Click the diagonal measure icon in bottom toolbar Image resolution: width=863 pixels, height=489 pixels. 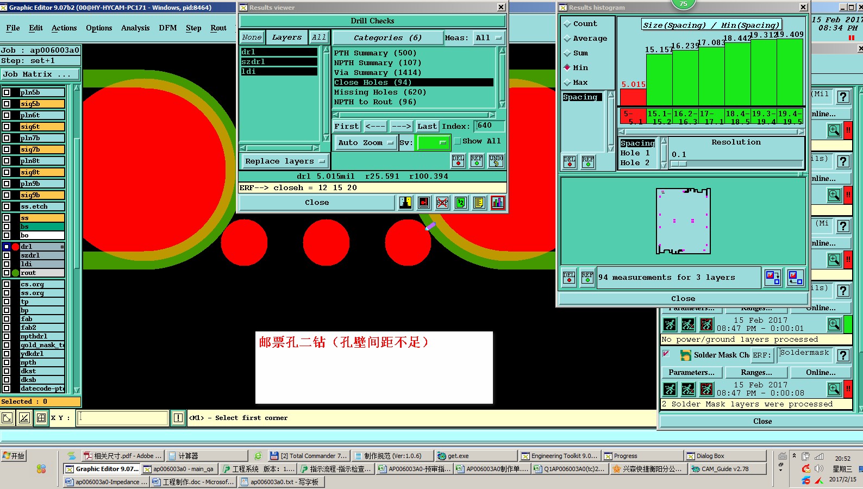pyautogui.click(x=24, y=418)
